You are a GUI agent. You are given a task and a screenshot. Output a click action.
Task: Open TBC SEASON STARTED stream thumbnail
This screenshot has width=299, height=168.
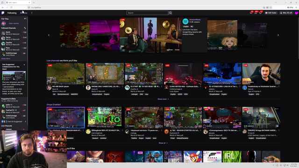coord(183,118)
